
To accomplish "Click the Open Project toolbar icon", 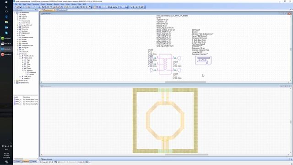I will click(x=18, y=7).
